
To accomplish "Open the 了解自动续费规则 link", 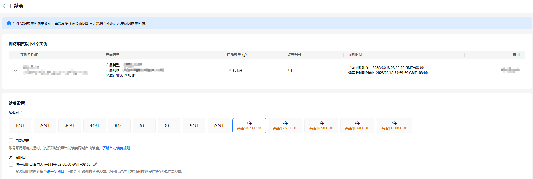I will [116, 148].
